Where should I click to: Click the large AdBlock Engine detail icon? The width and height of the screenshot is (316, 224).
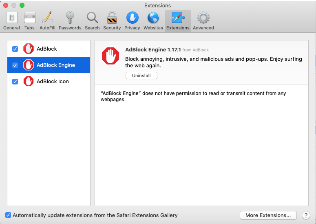point(110,56)
